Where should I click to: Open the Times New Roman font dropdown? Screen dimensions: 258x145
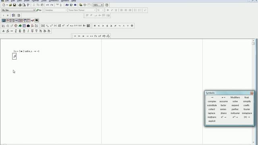click(95, 10)
